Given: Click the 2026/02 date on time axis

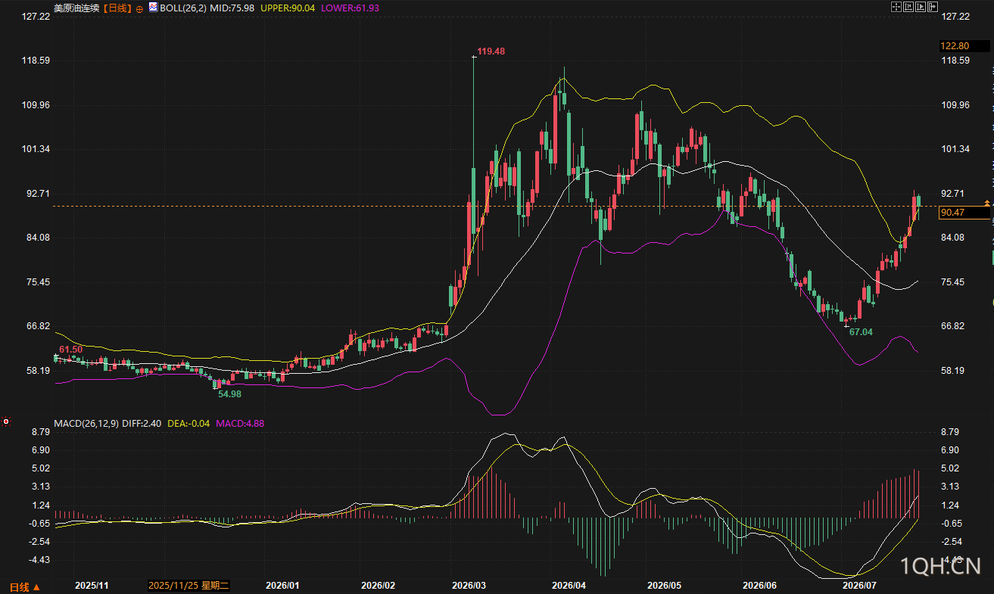Looking at the screenshot, I should pos(379,586).
